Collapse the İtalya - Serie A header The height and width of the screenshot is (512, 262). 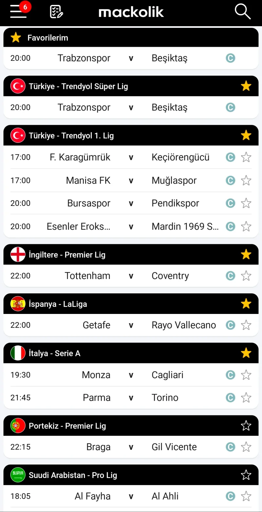pyautogui.click(x=131, y=353)
